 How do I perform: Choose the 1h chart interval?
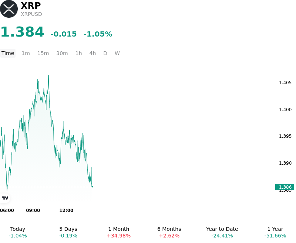click(79, 53)
